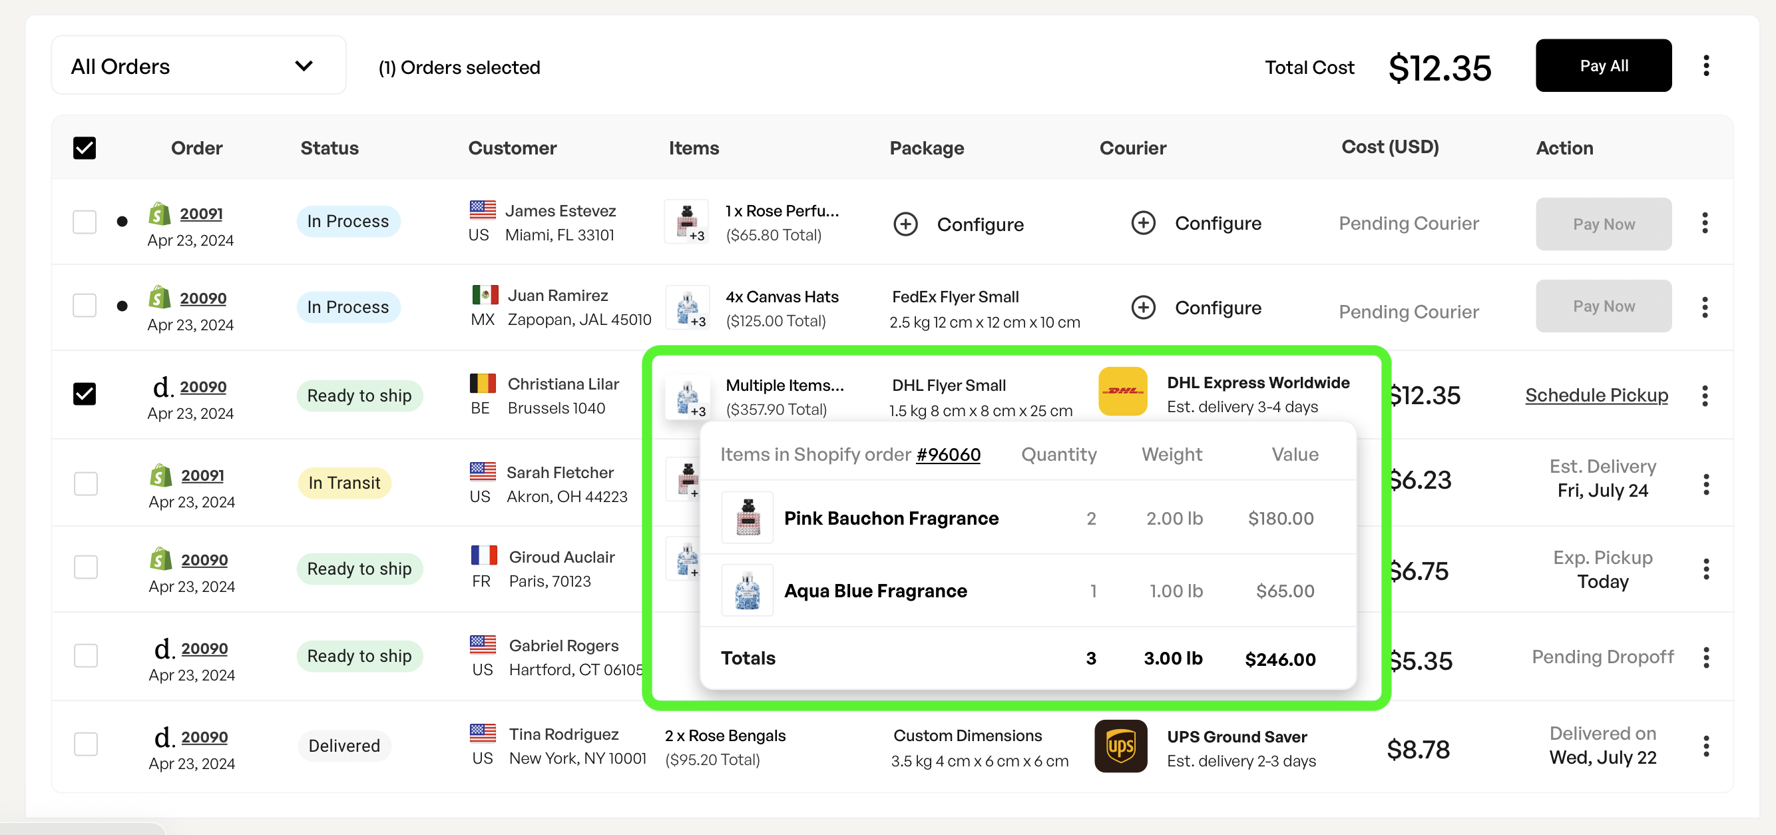The image size is (1776, 835).
Task: Click the DHL courier logo icon
Action: pos(1122,391)
